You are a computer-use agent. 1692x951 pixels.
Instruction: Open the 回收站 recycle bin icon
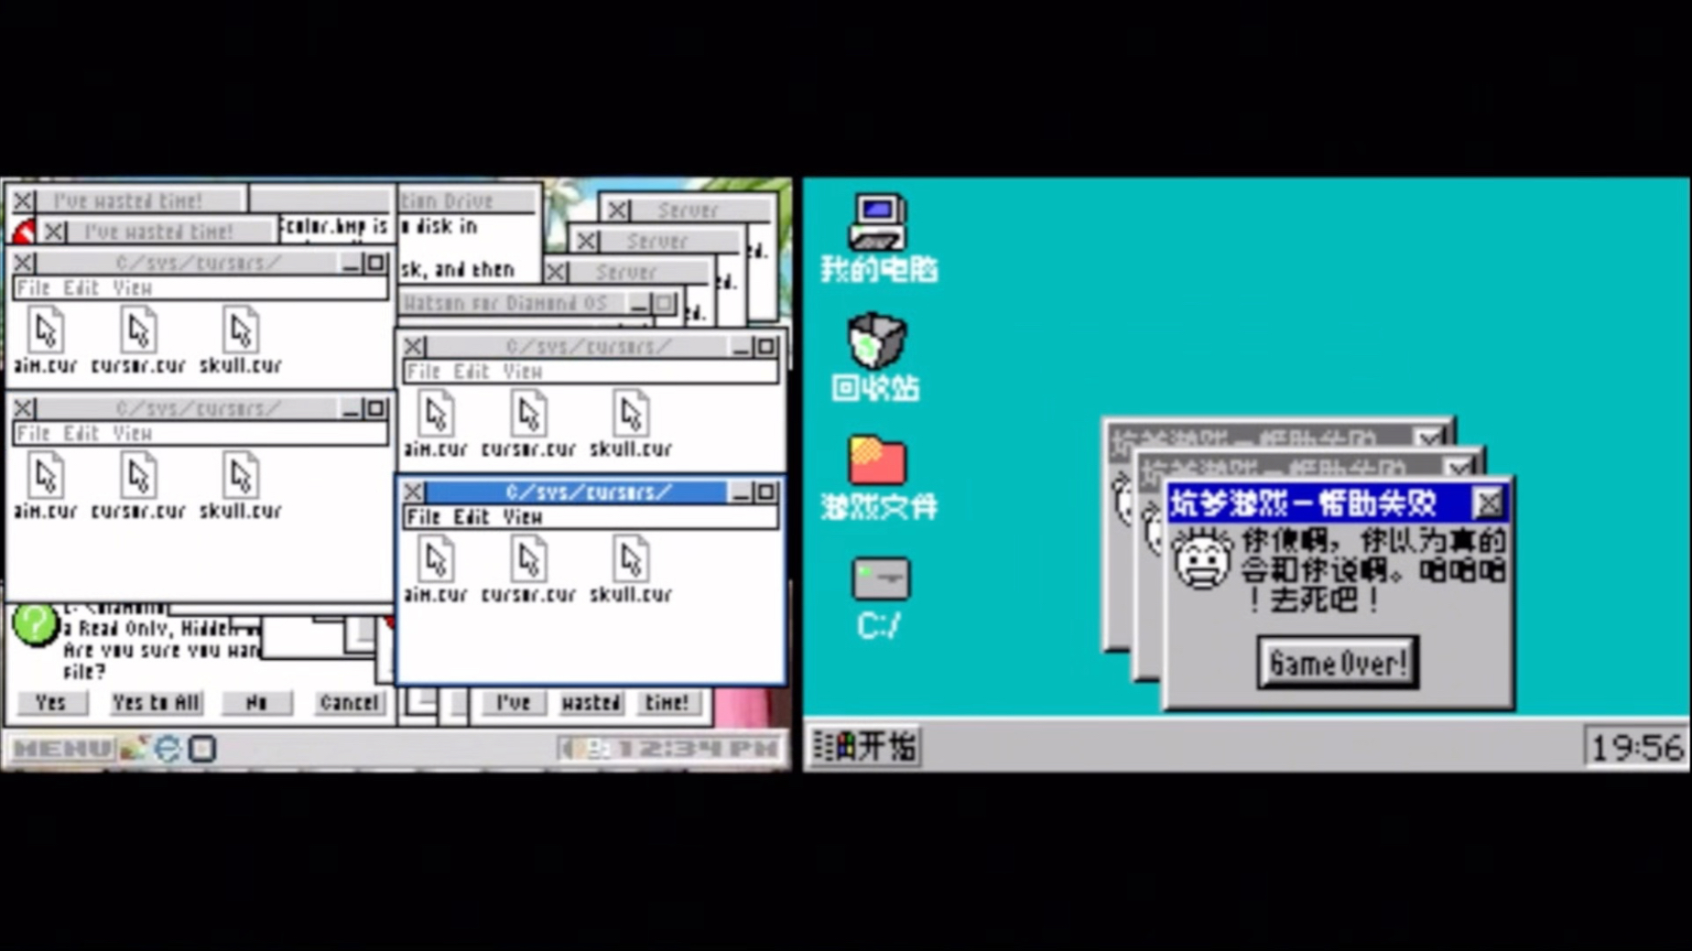[x=876, y=357]
